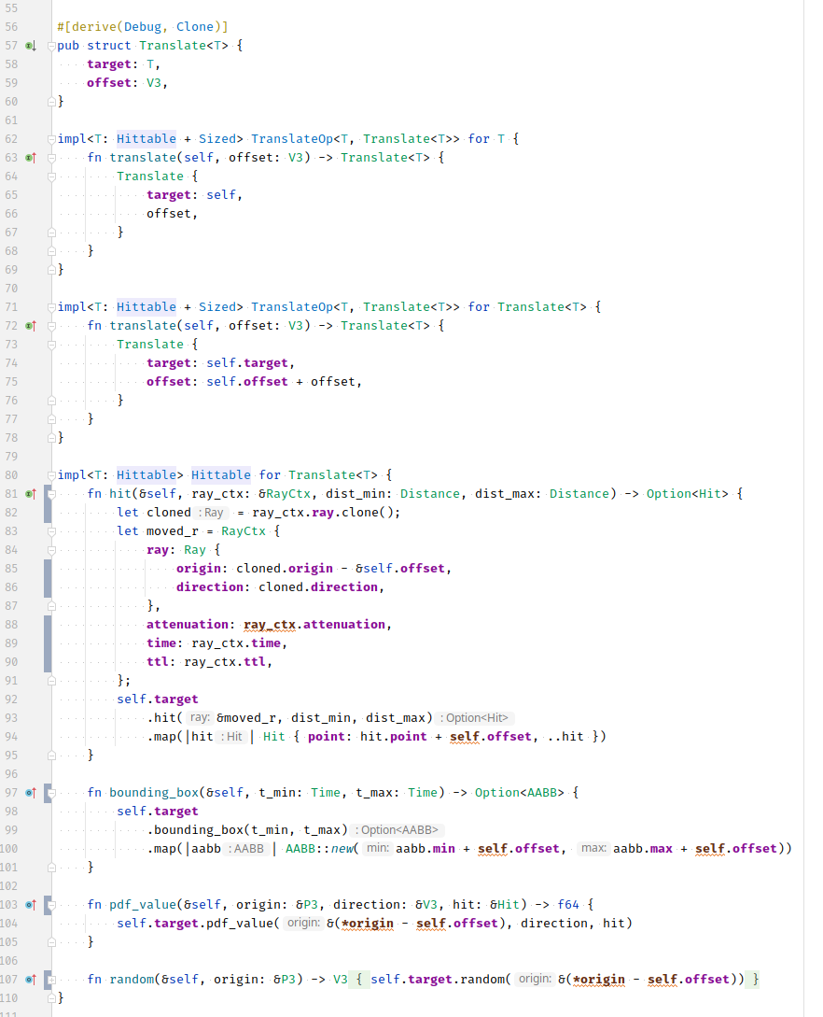Collapse the impl Hittable block at line 80
823x1017 pixels.
(51, 475)
